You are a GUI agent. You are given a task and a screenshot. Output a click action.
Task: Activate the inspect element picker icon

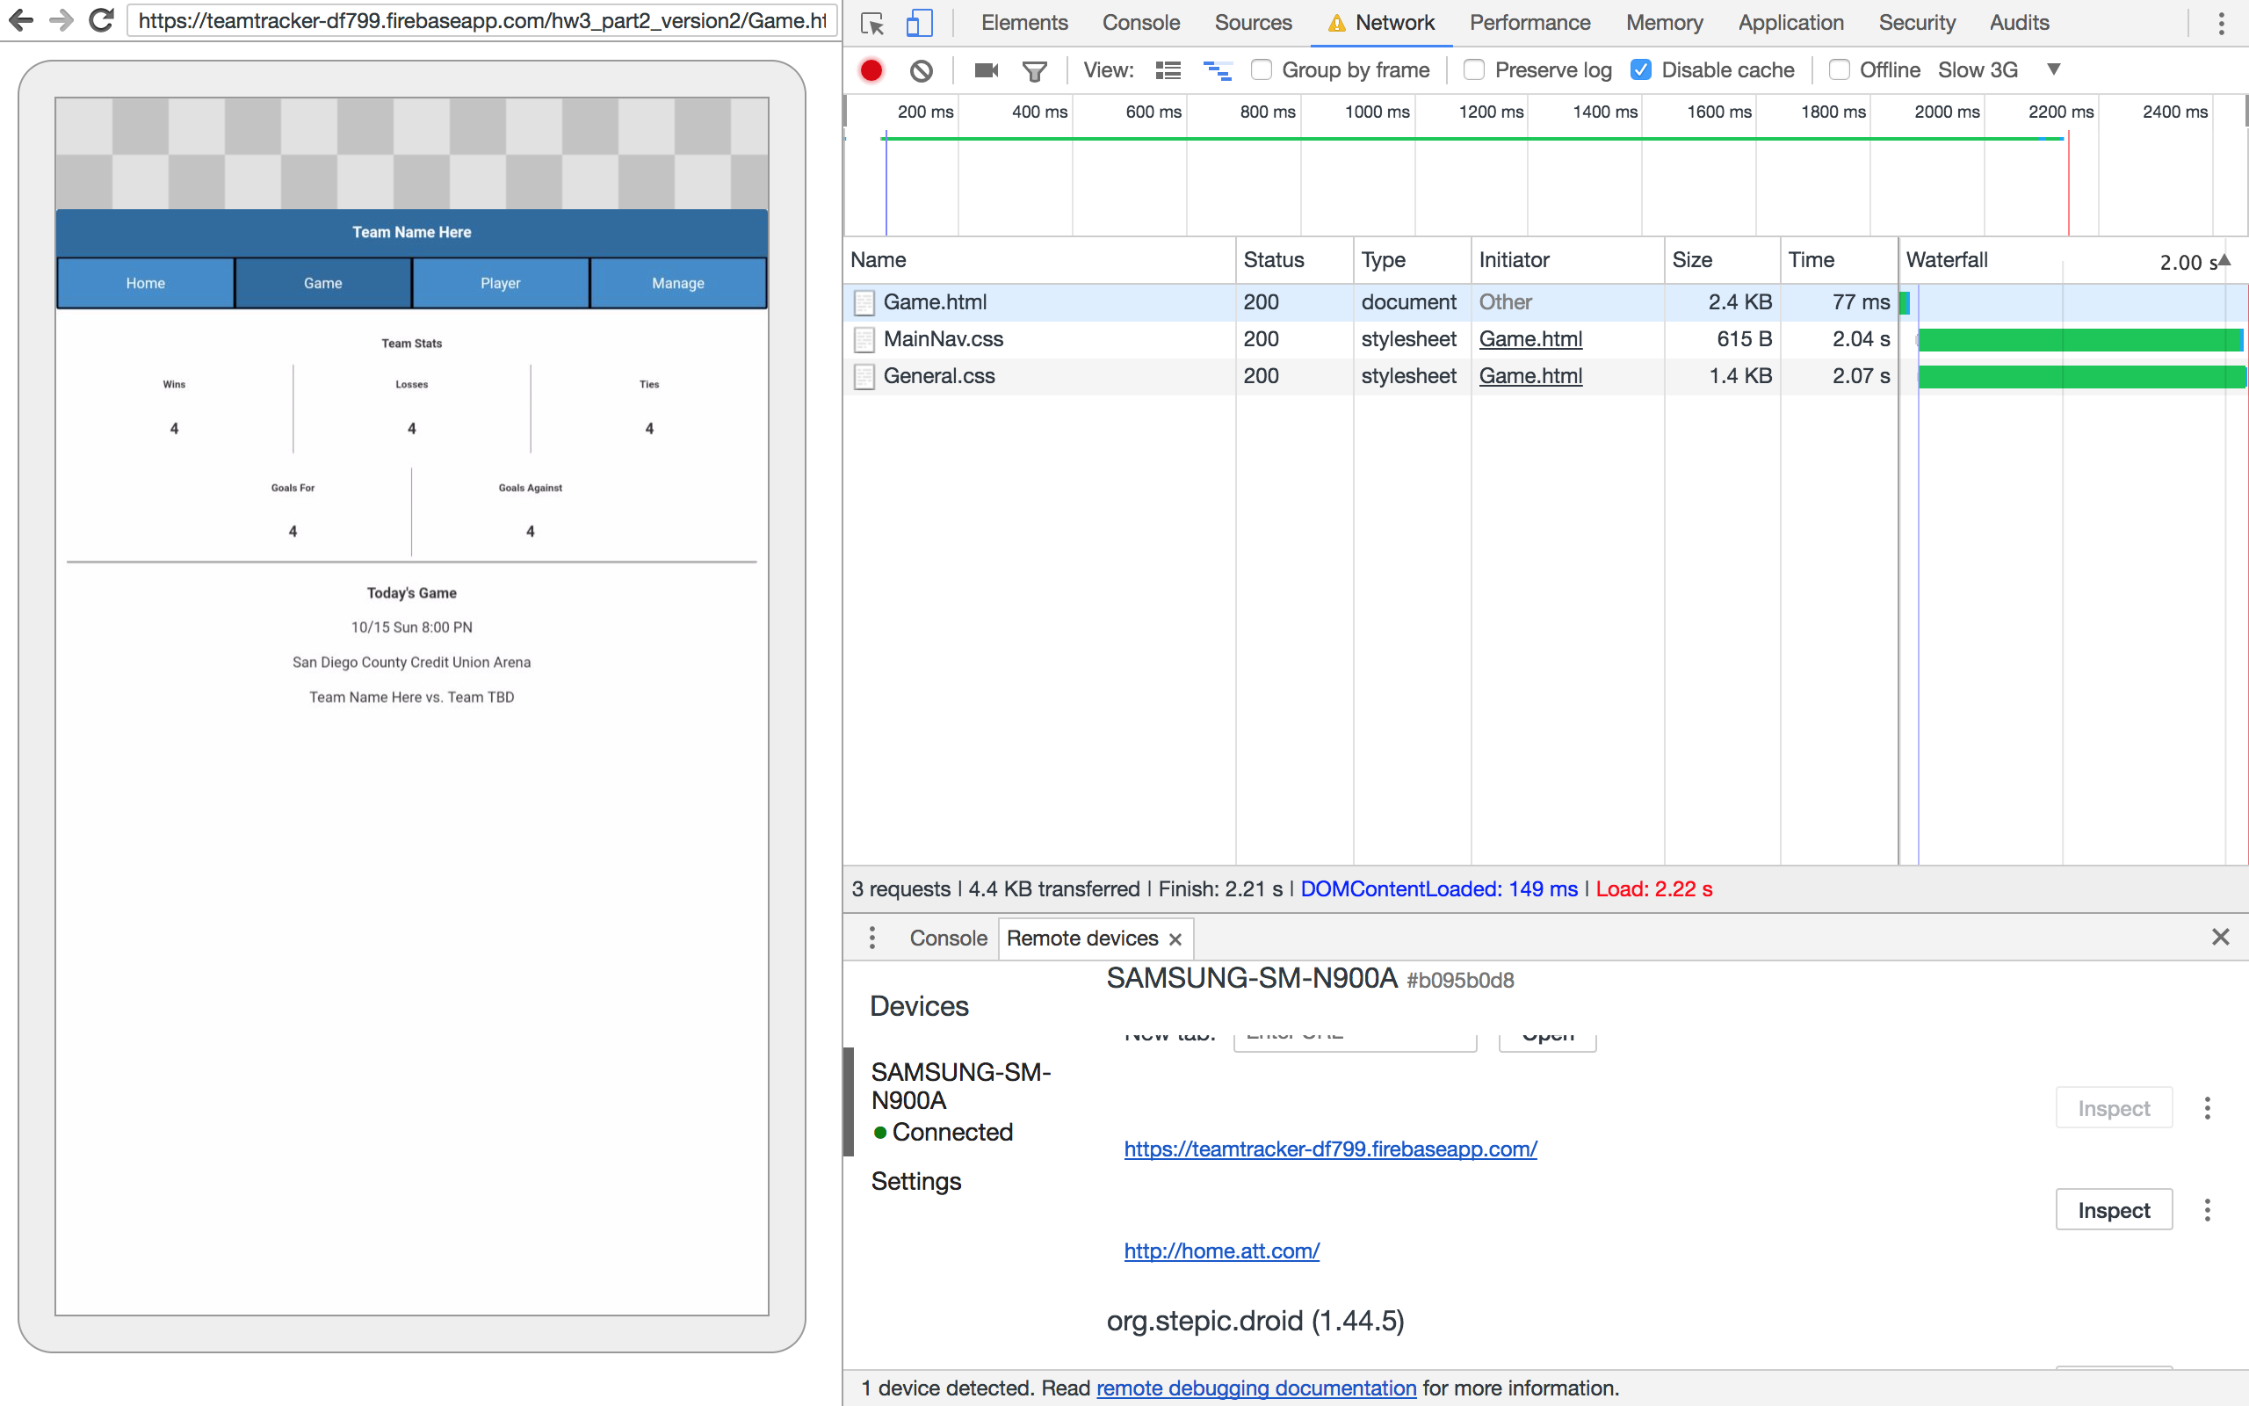(872, 23)
